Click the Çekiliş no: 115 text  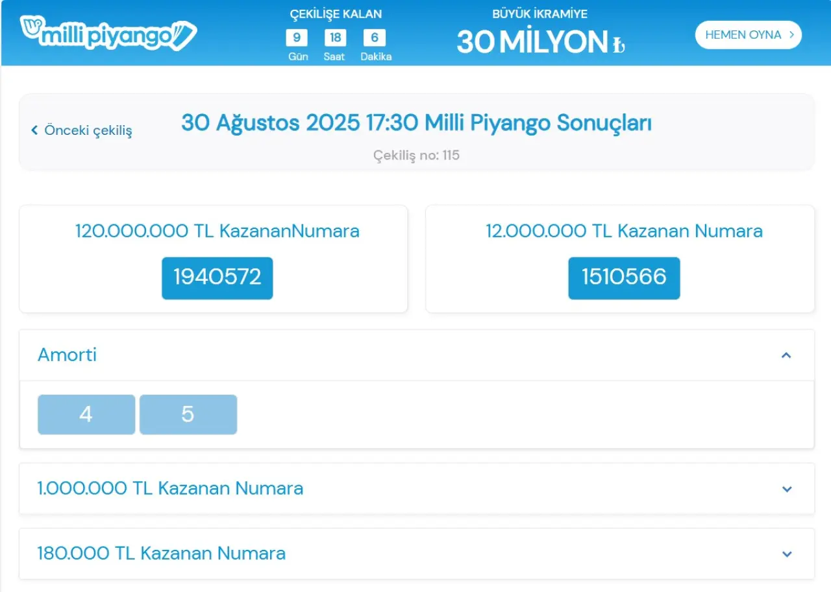[416, 156]
